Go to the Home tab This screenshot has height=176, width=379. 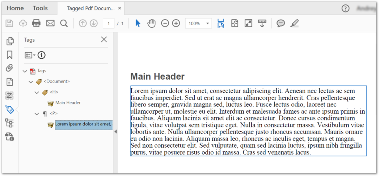coord(15,8)
